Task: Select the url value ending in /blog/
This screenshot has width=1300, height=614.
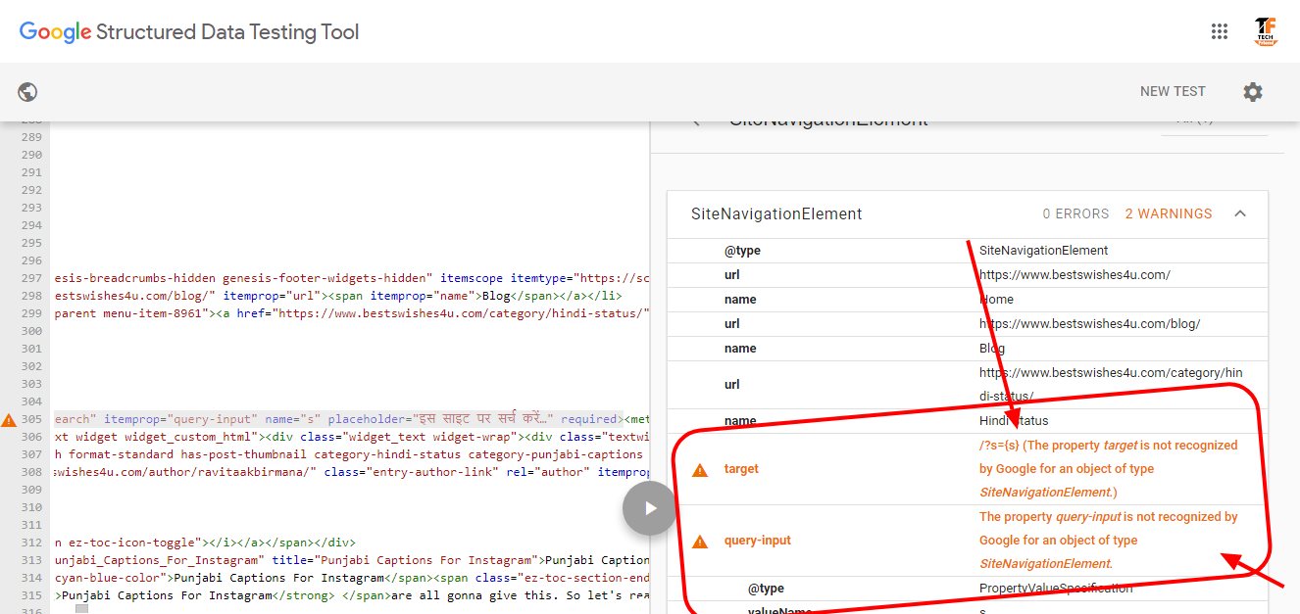Action: [x=1089, y=324]
